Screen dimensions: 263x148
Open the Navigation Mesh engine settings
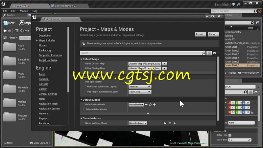click(48, 104)
